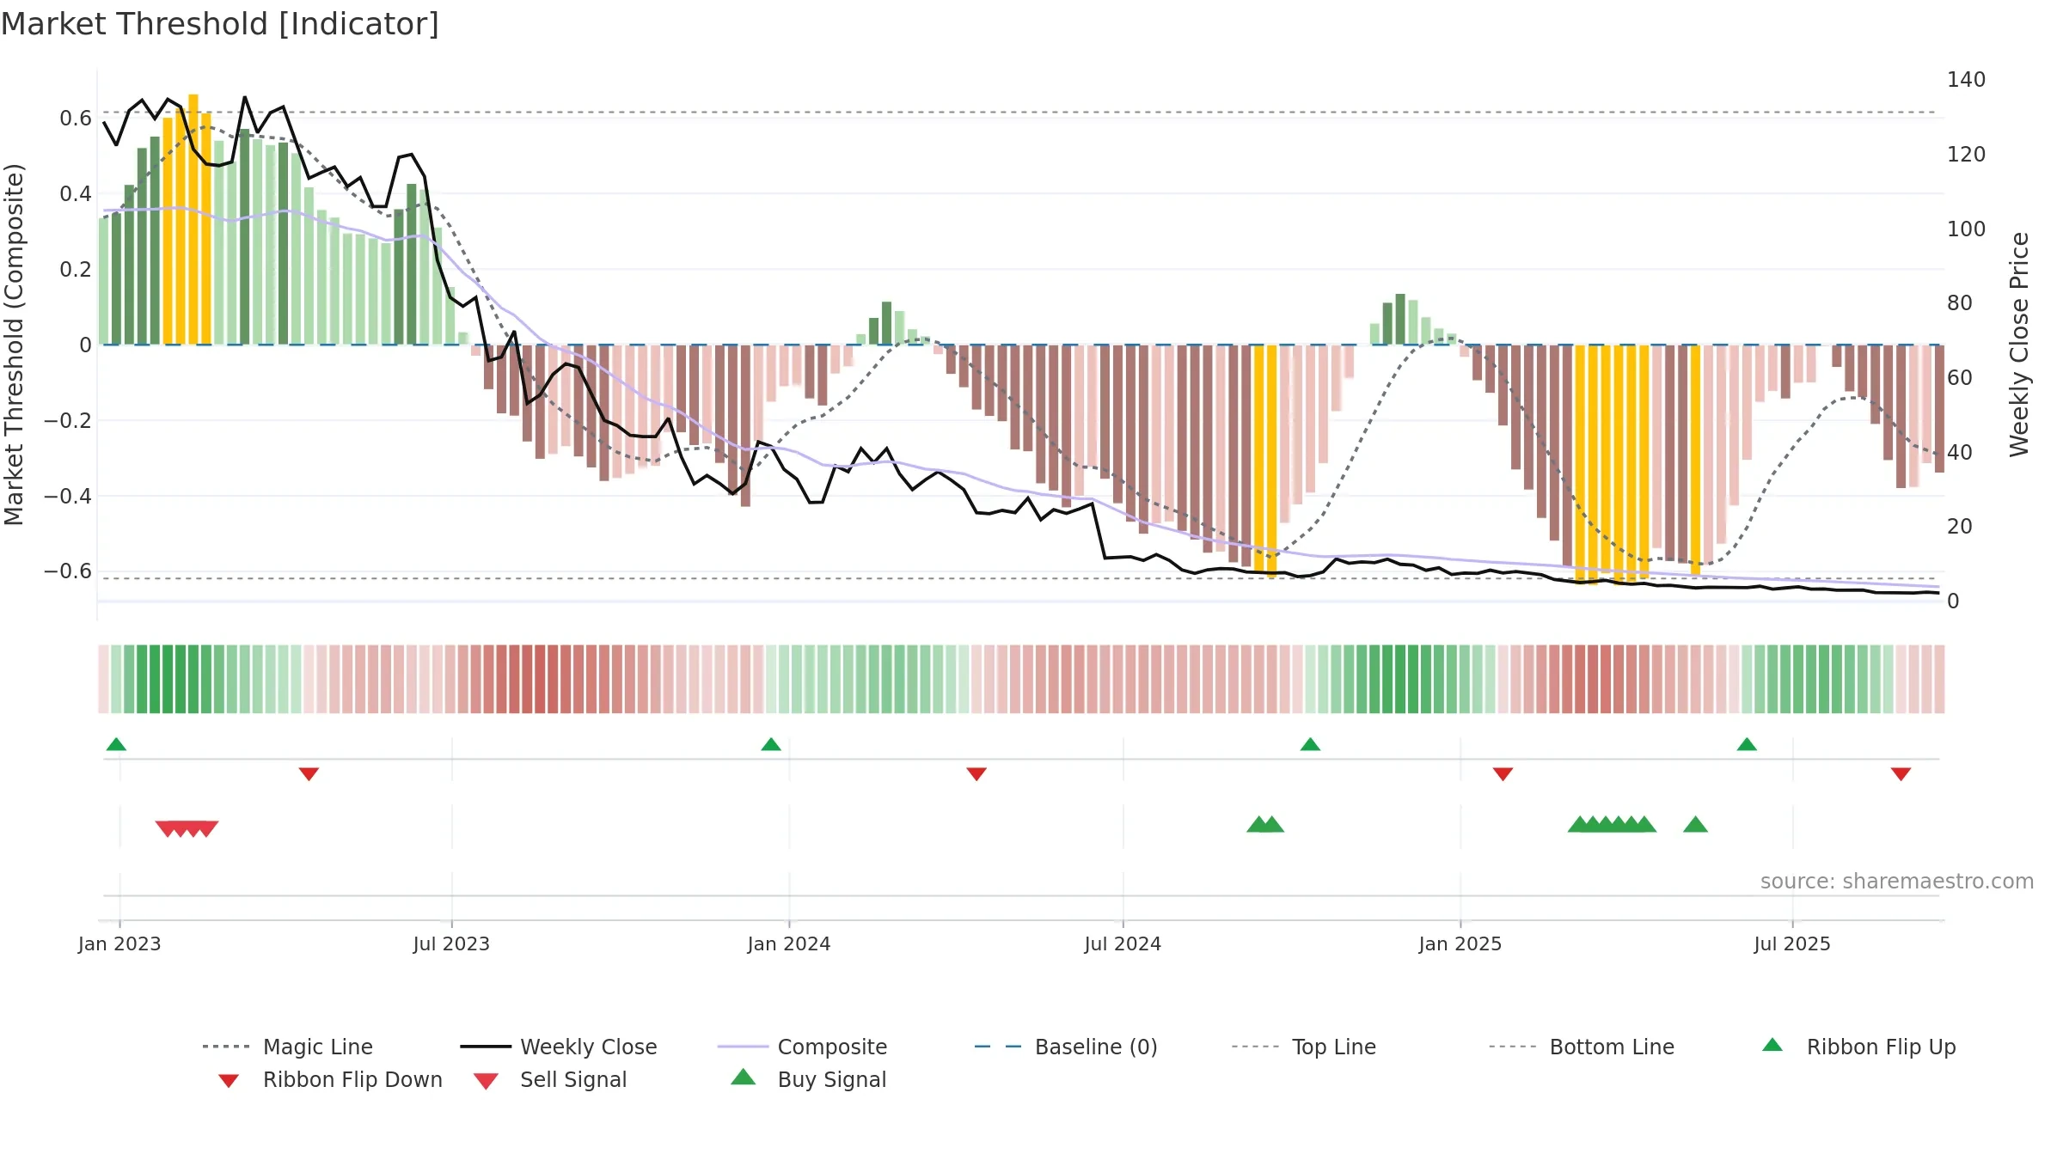This screenshot has height=1160, width=2063.
Task: Click the Ribbon Flip Down marker in Apr 2023
Action: (x=309, y=774)
